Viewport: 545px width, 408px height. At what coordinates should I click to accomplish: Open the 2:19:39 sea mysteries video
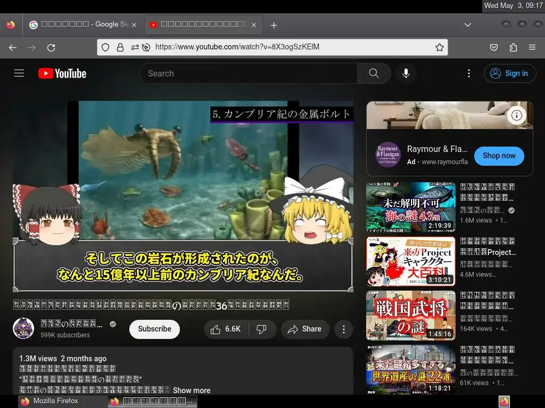point(410,207)
